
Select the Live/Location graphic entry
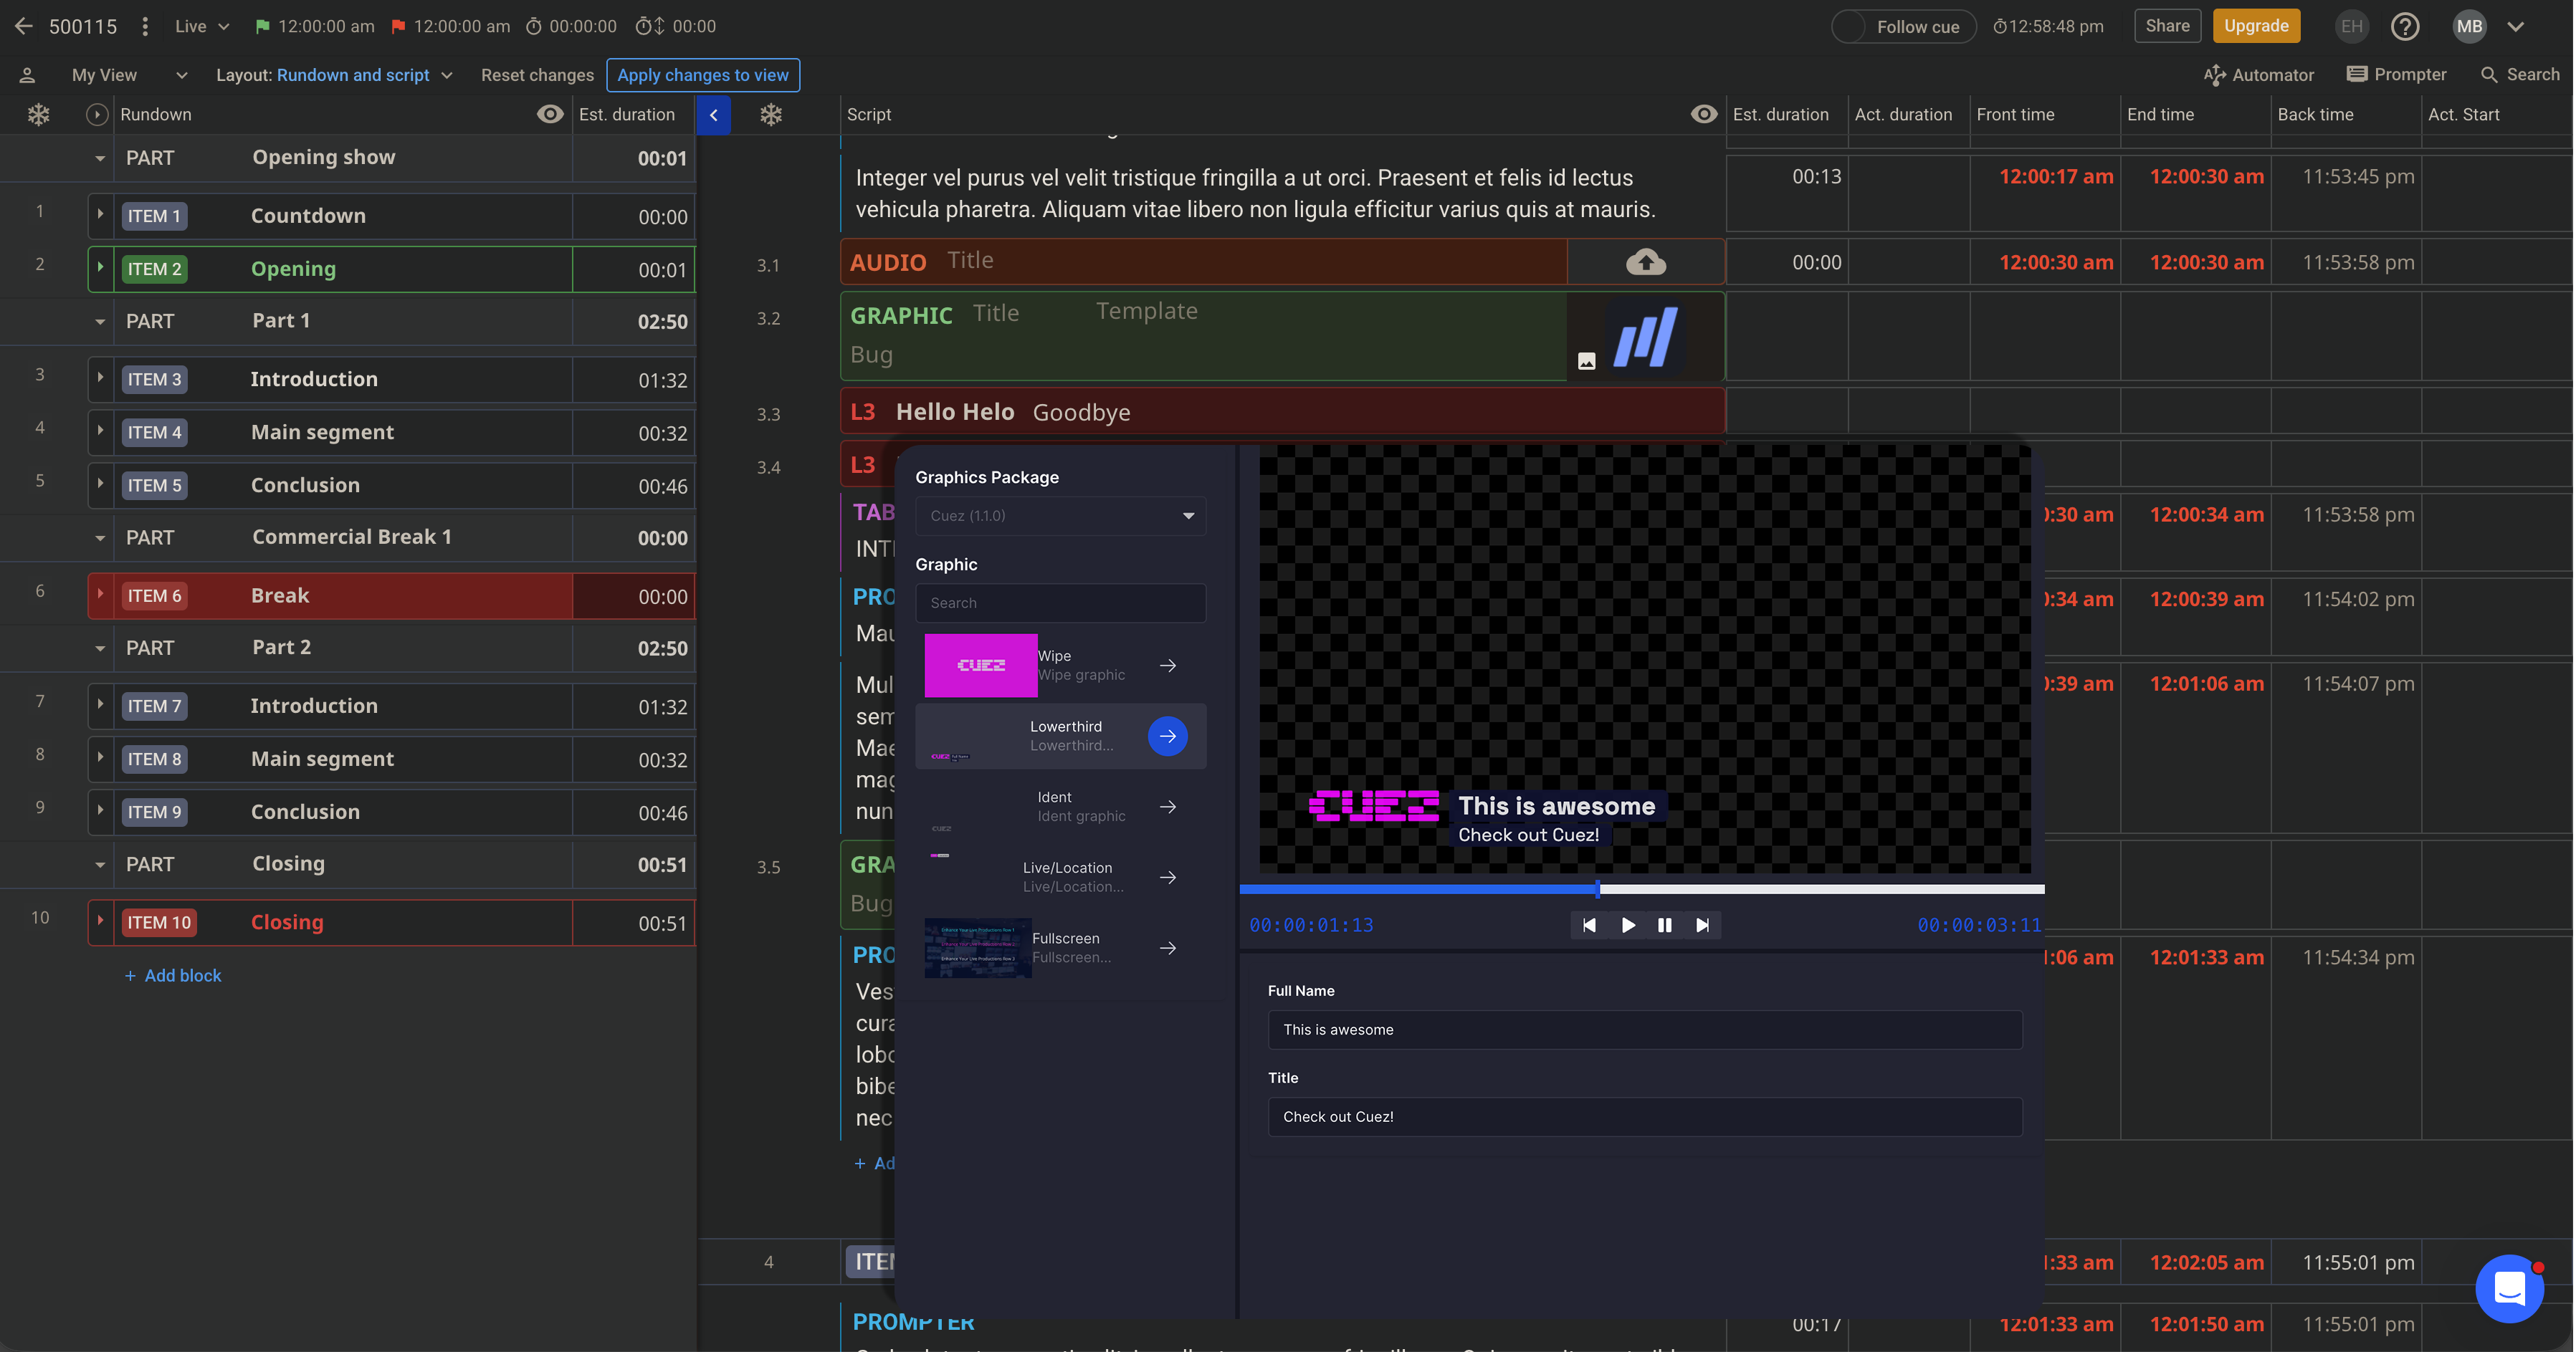(x=1061, y=878)
